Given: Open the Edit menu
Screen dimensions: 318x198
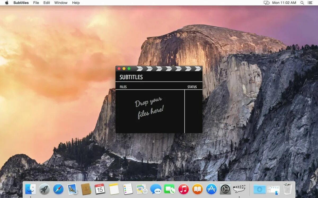Looking at the screenshot, I should [x=47, y=3].
